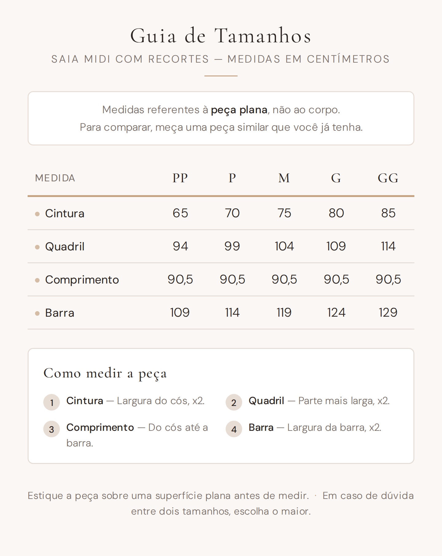Click the number 3 circle beside Comprimento
The image size is (442, 556).
52,429
